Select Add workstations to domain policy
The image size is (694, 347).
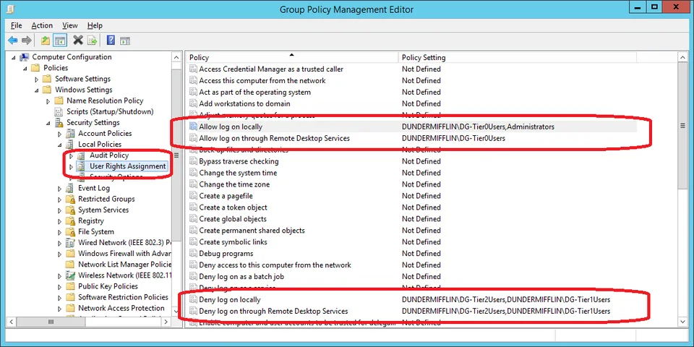coord(245,103)
